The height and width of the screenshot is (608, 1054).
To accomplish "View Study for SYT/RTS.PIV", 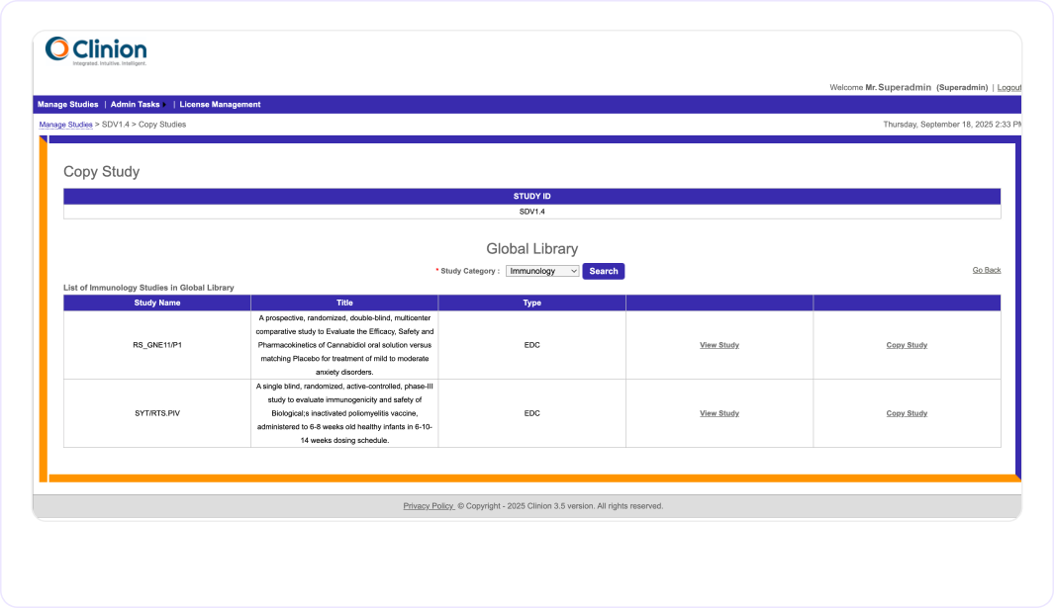I will [x=719, y=412].
